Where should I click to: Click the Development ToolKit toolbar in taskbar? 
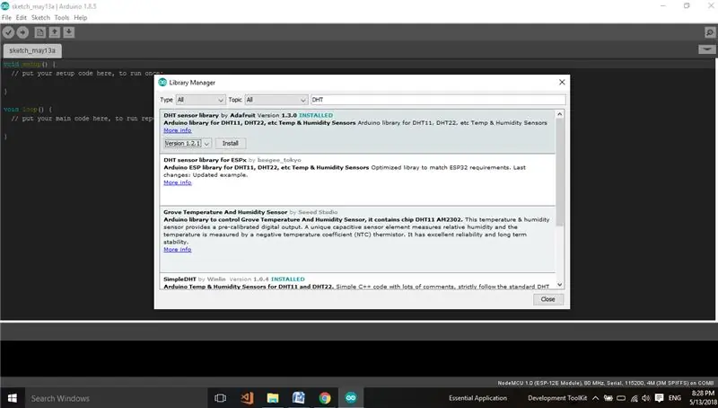557,398
